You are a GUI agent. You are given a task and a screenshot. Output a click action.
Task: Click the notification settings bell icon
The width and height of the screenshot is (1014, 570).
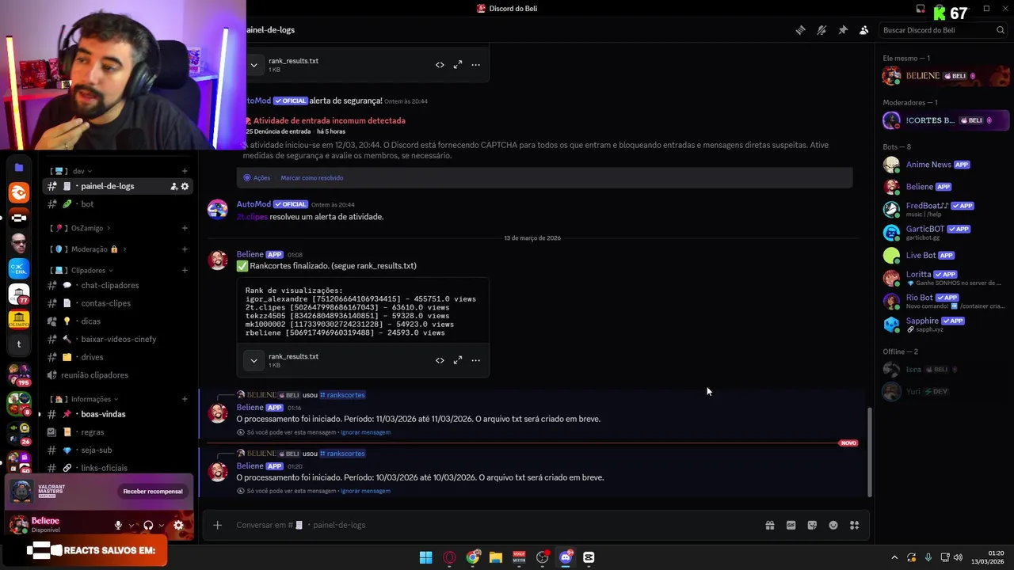(821, 30)
